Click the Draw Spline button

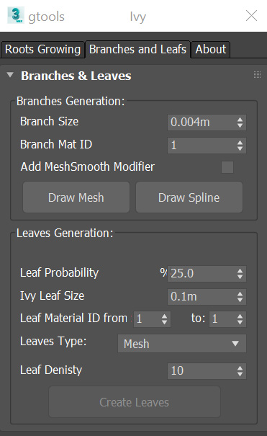pyautogui.click(x=189, y=197)
